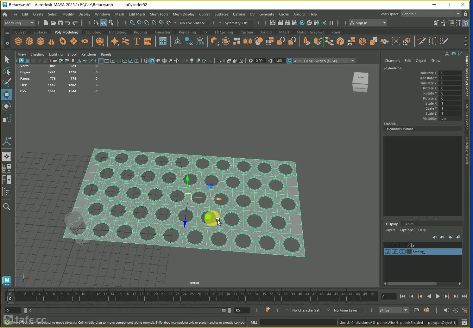The image size is (473, 328).
Task: Create polygon type text from shelf
Action: tap(137, 41)
